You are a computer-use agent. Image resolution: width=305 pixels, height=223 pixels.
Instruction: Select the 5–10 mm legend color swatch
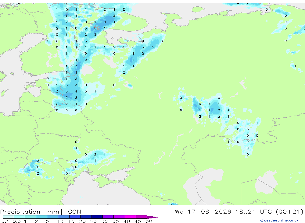[x=53, y=217]
